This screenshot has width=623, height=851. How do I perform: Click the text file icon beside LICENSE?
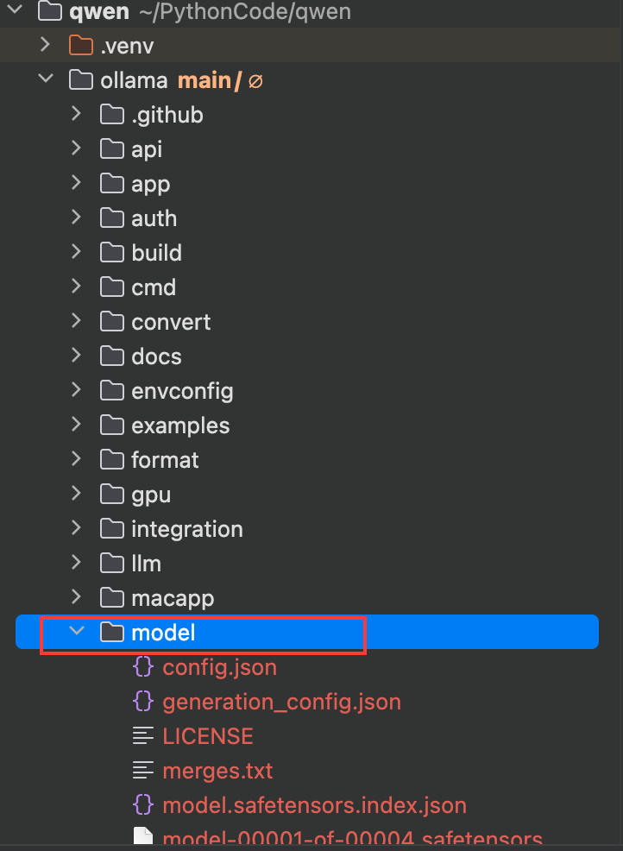coord(143,736)
